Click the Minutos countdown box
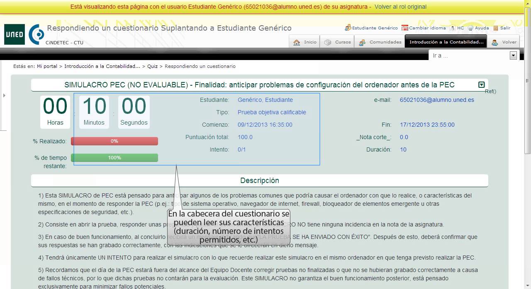Image resolution: width=531 pixels, height=289 pixels. (94, 112)
